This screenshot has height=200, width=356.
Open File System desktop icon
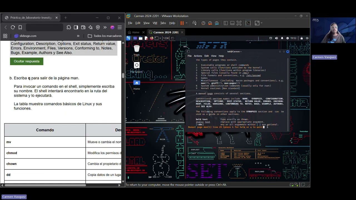click(137, 68)
